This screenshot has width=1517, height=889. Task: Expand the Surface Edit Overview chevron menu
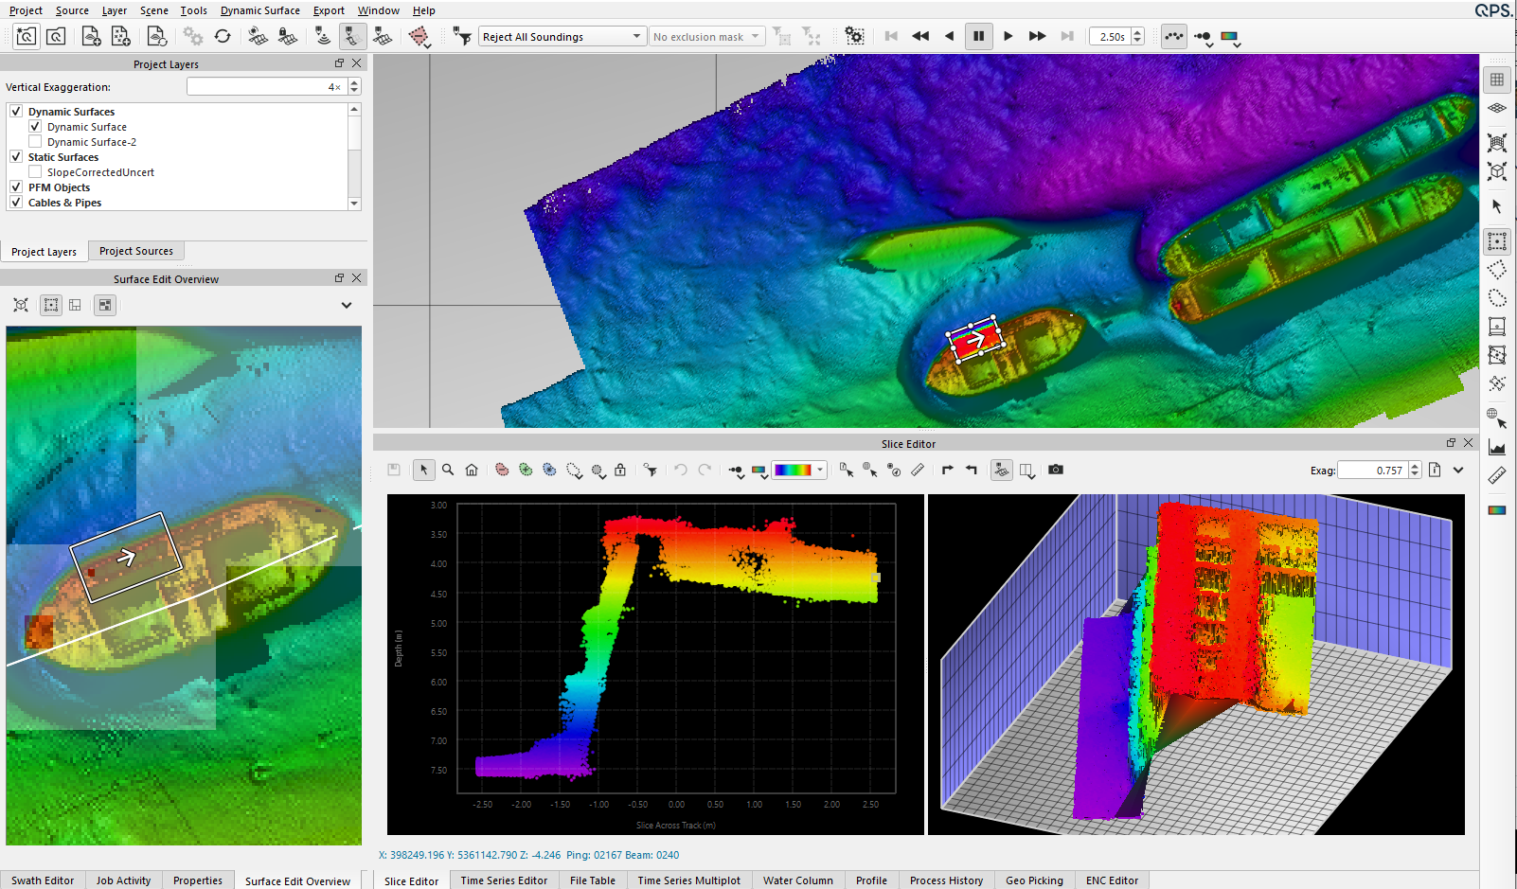coord(347,305)
